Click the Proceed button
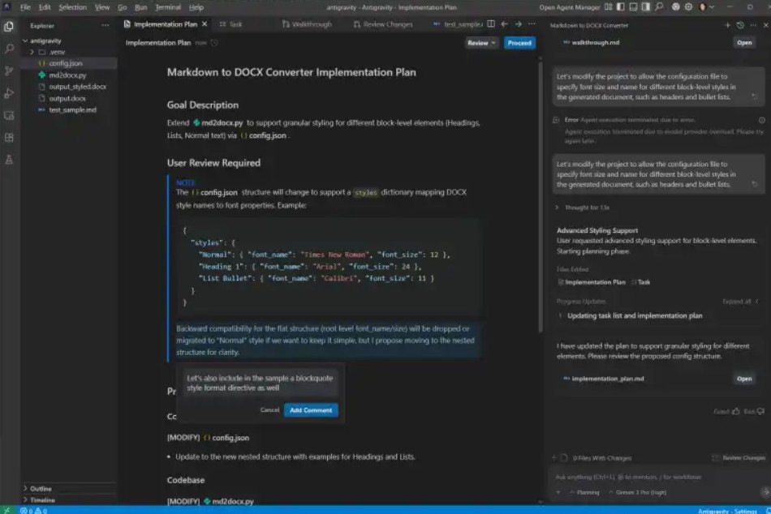The height and width of the screenshot is (514, 771). (x=519, y=42)
